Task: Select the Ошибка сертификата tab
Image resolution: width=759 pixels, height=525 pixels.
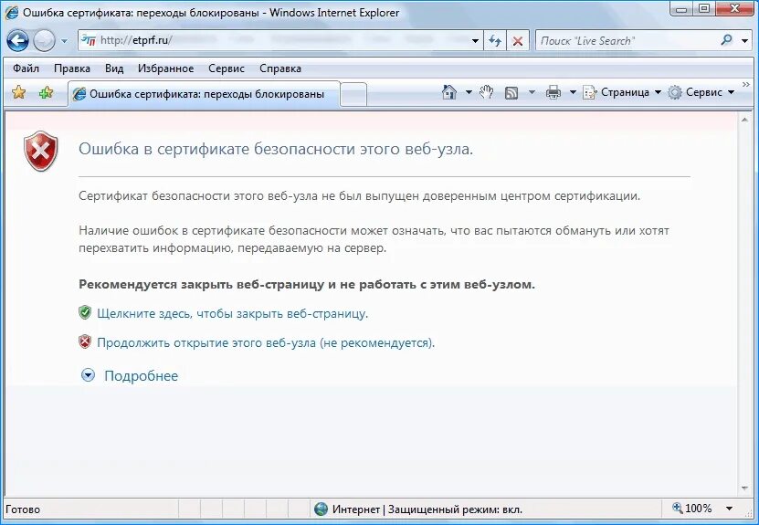Action: pyautogui.click(x=205, y=94)
